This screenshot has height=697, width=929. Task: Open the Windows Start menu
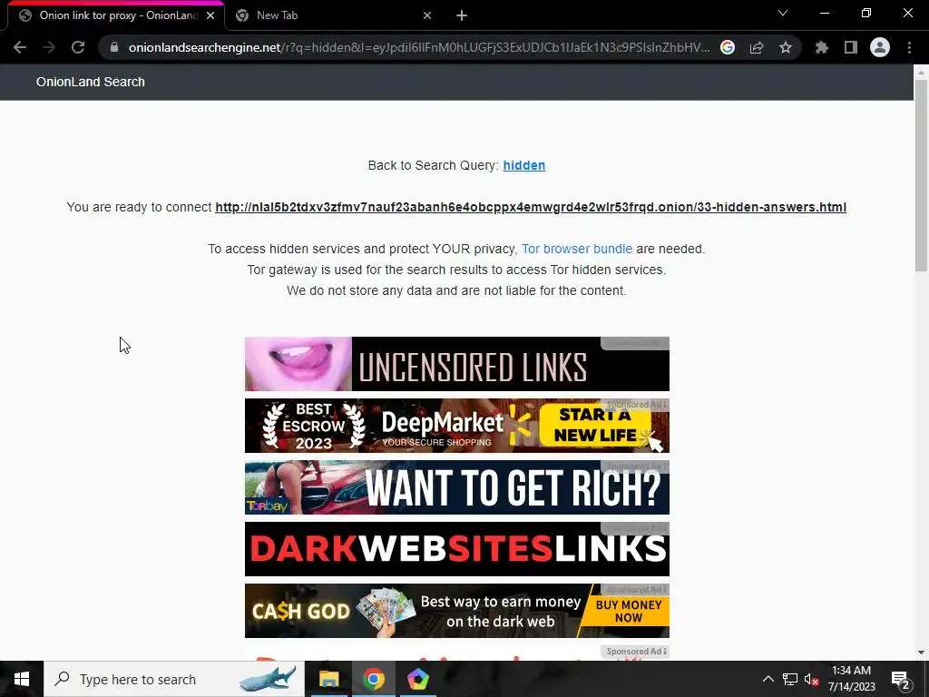pyautogui.click(x=22, y=679)
